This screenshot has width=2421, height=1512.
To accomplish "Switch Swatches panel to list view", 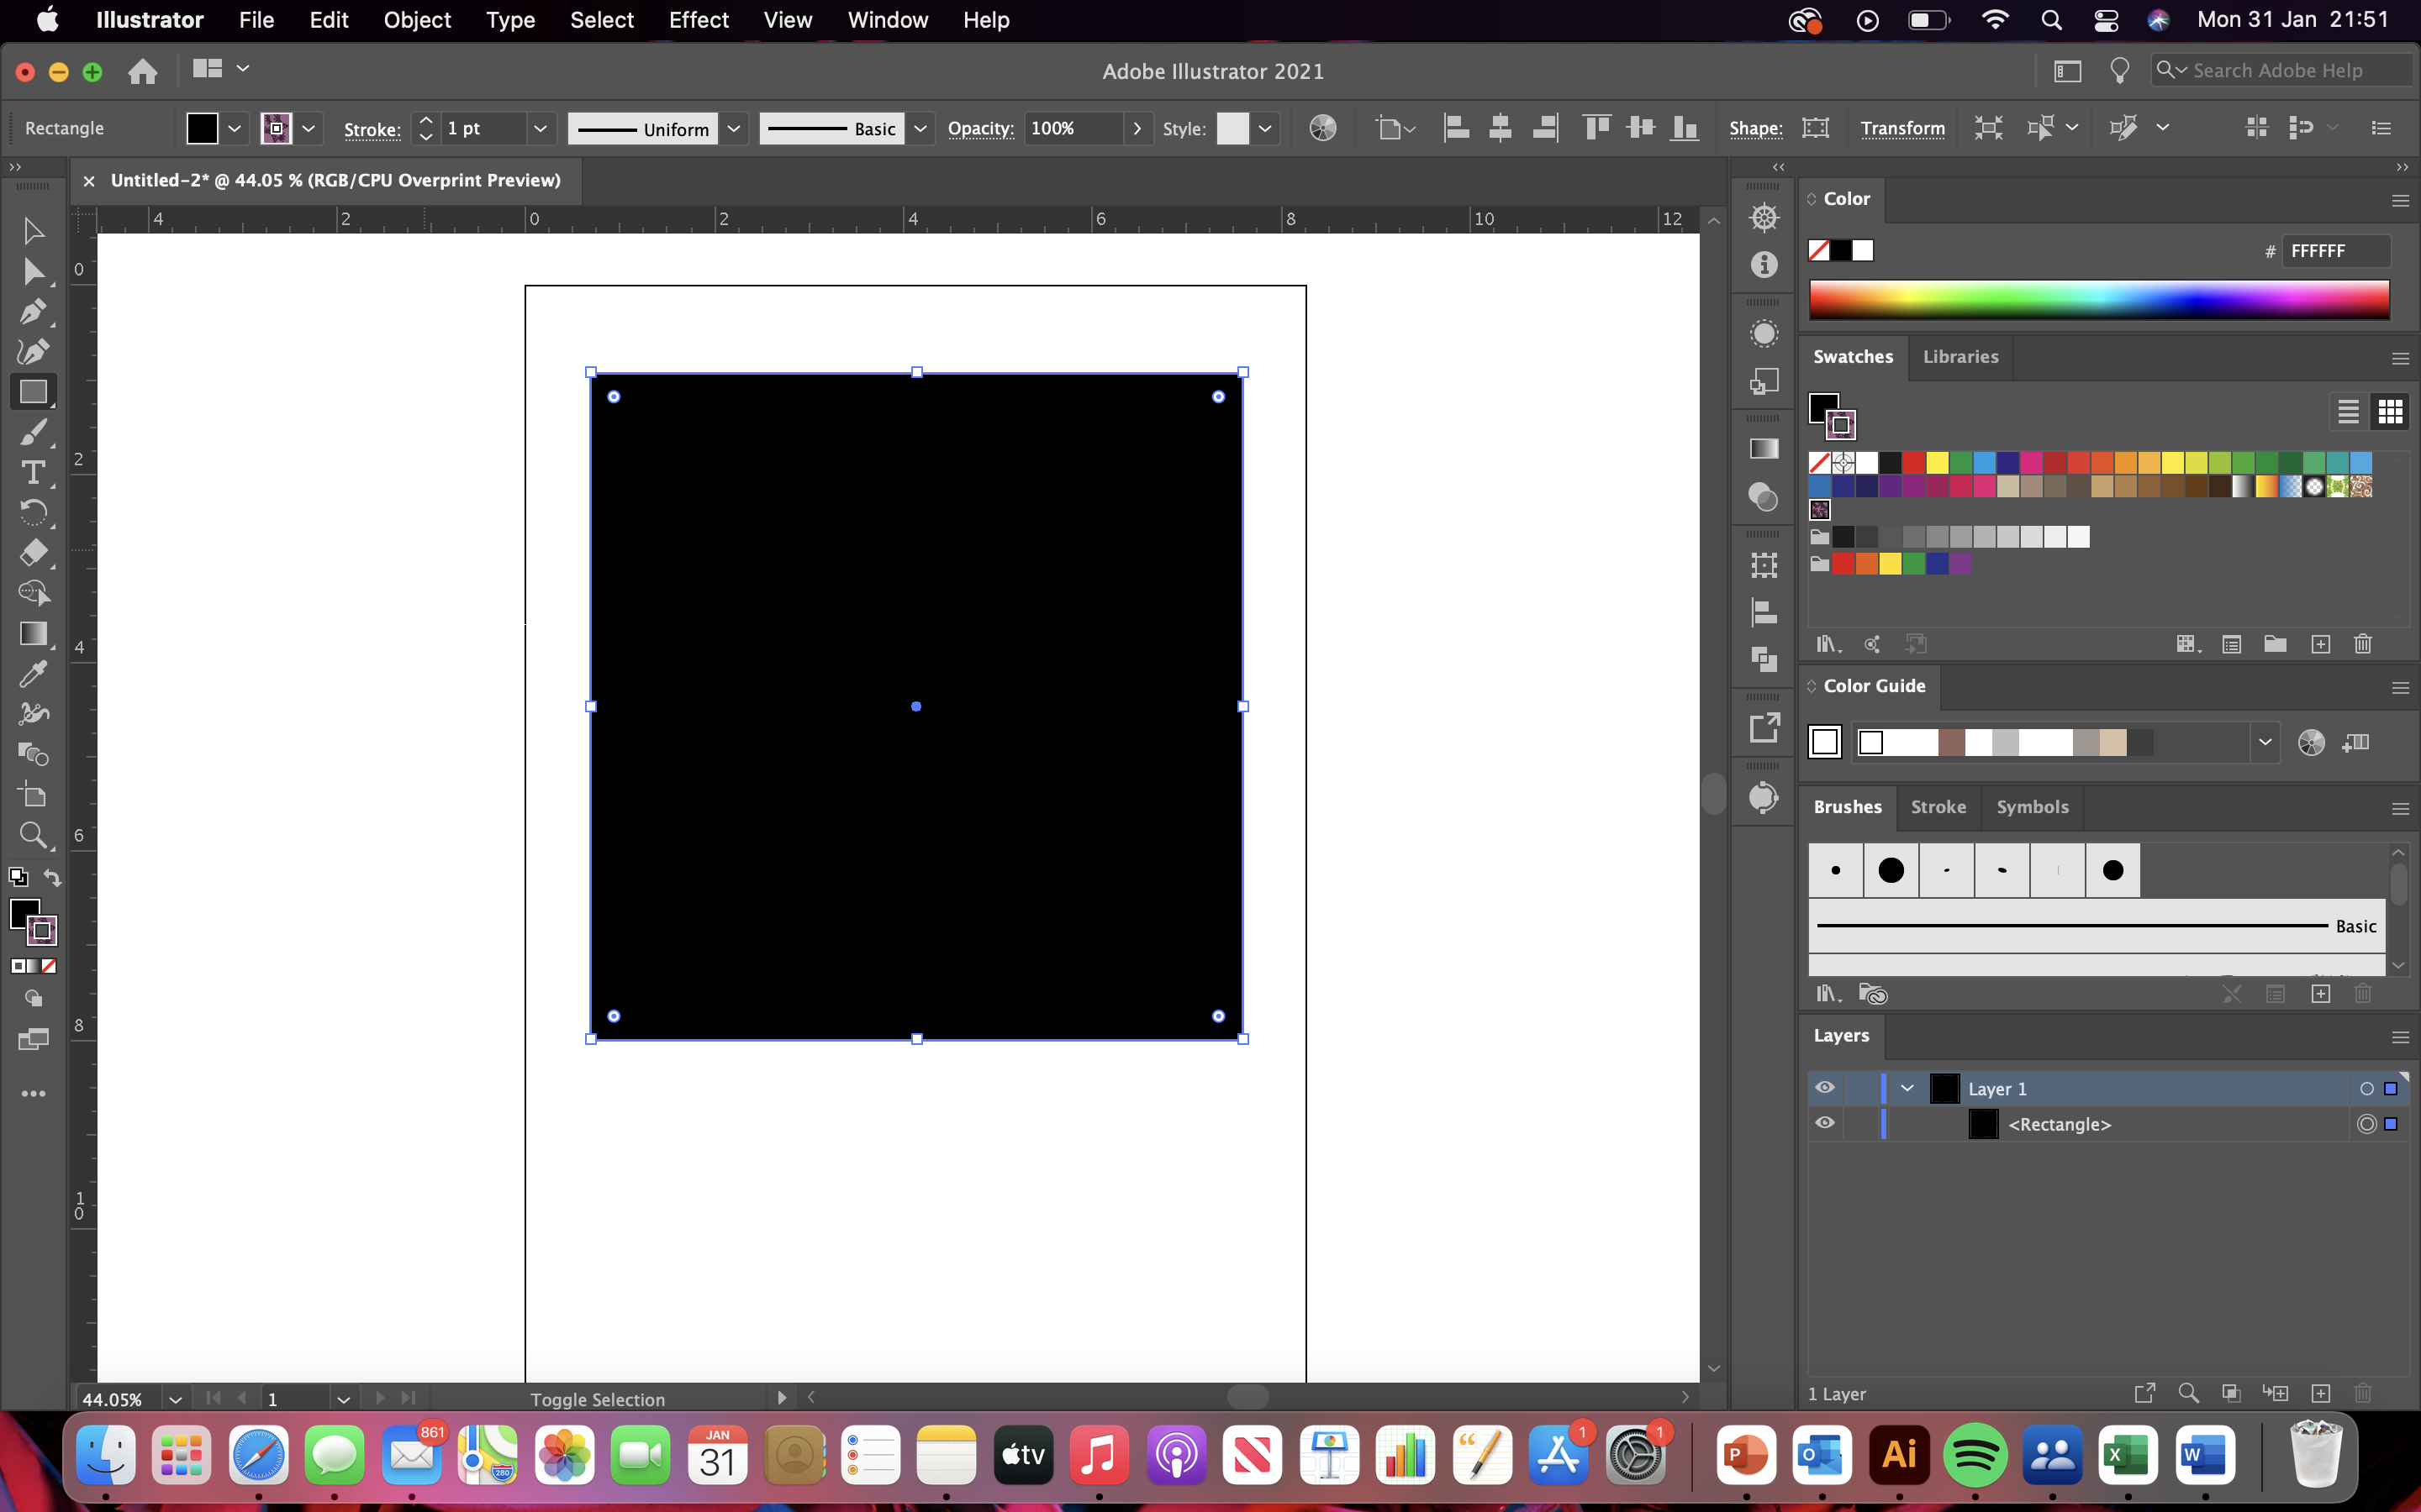I will coord(2346,410).
